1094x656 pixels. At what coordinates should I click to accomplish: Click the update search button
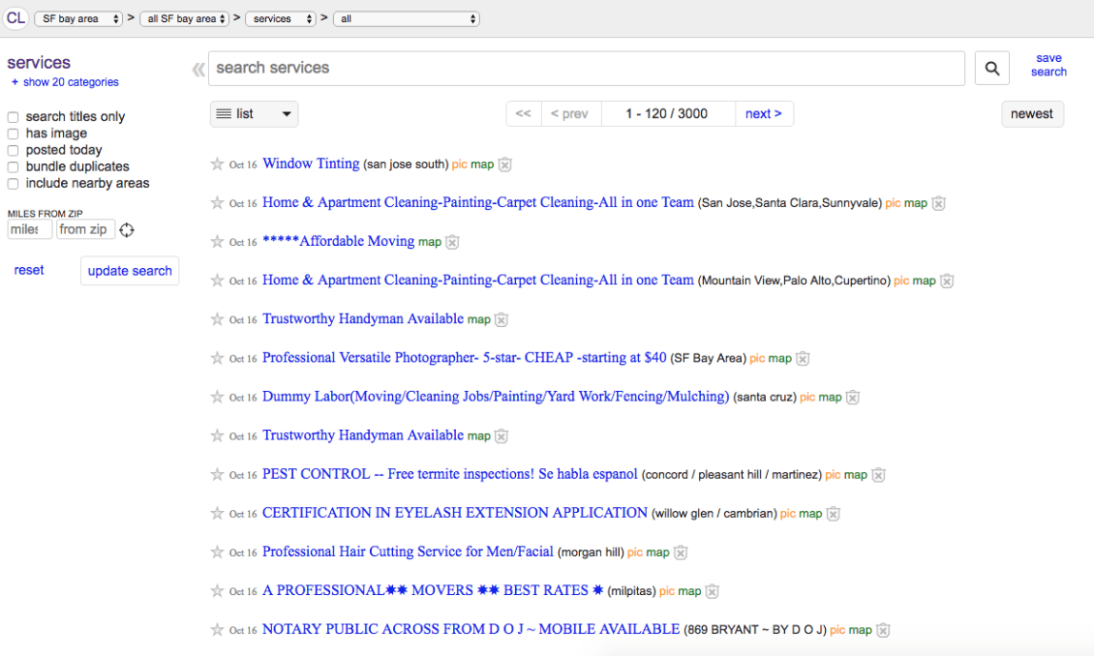coord(130,271)
